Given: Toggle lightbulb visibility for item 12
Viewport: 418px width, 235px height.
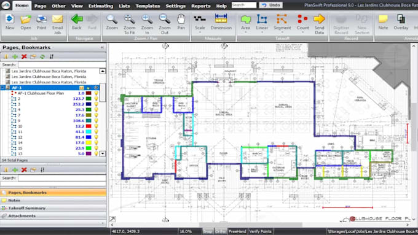Looking at the screenshot, I should click(x=97, y=137).
